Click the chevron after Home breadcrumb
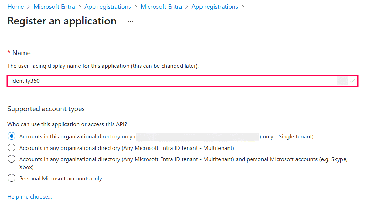The image size is (374, 209). point(28,6)
